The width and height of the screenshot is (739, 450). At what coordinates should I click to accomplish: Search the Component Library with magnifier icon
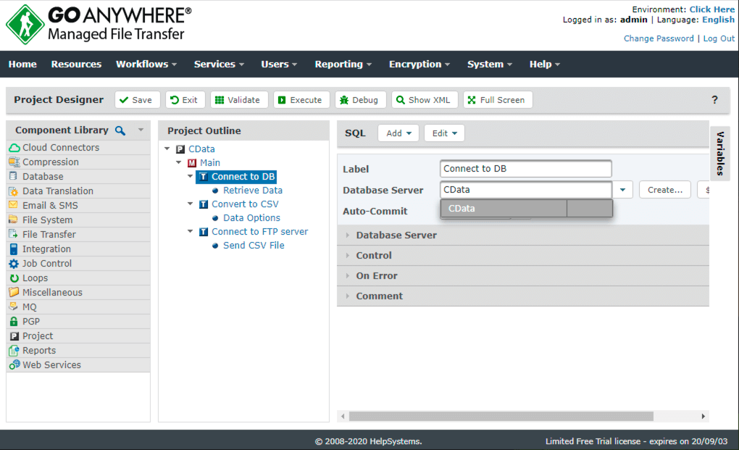coord(120,130)
